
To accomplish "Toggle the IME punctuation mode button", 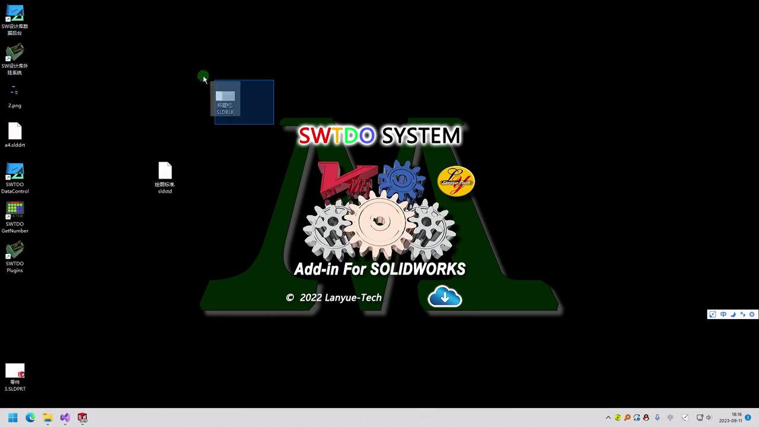I will [x=742, y=314].
